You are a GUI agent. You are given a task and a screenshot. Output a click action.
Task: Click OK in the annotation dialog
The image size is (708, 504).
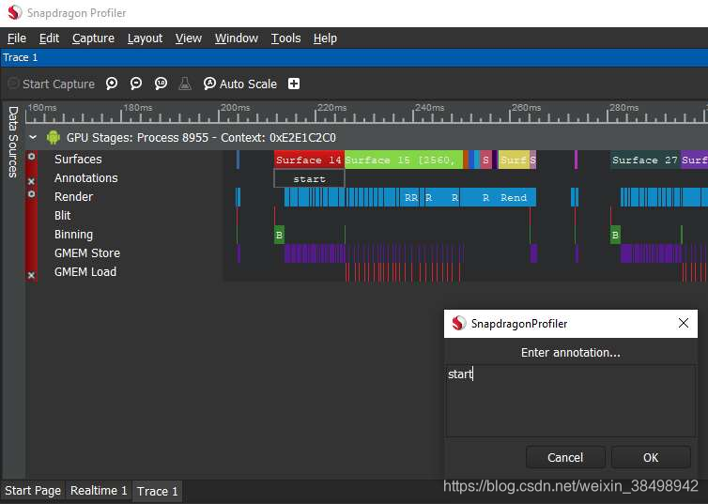point(651,457)
